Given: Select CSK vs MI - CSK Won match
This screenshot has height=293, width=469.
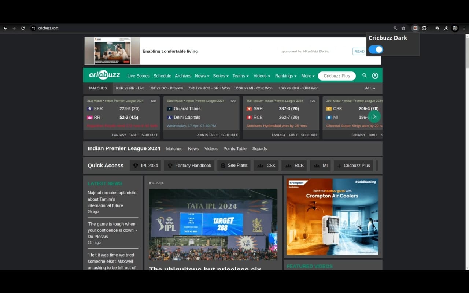Looking at the screenshot, I should (x=254, y=88).
